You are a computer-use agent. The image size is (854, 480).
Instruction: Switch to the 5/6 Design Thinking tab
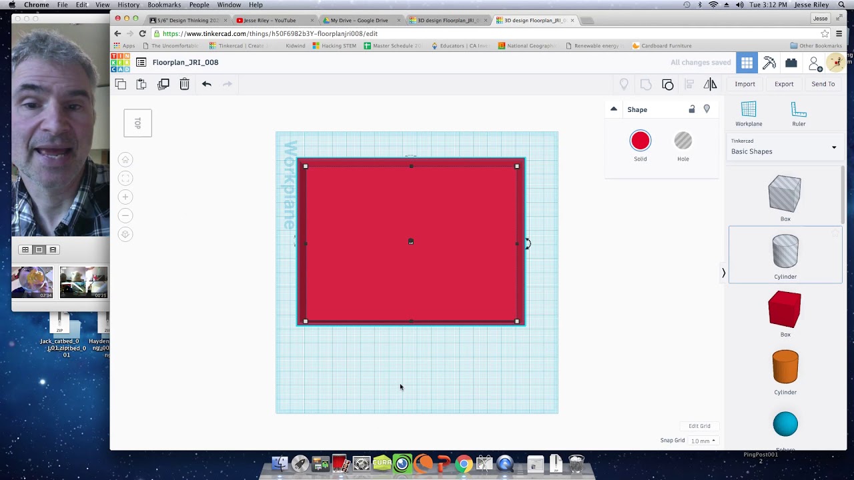point(187,20)
